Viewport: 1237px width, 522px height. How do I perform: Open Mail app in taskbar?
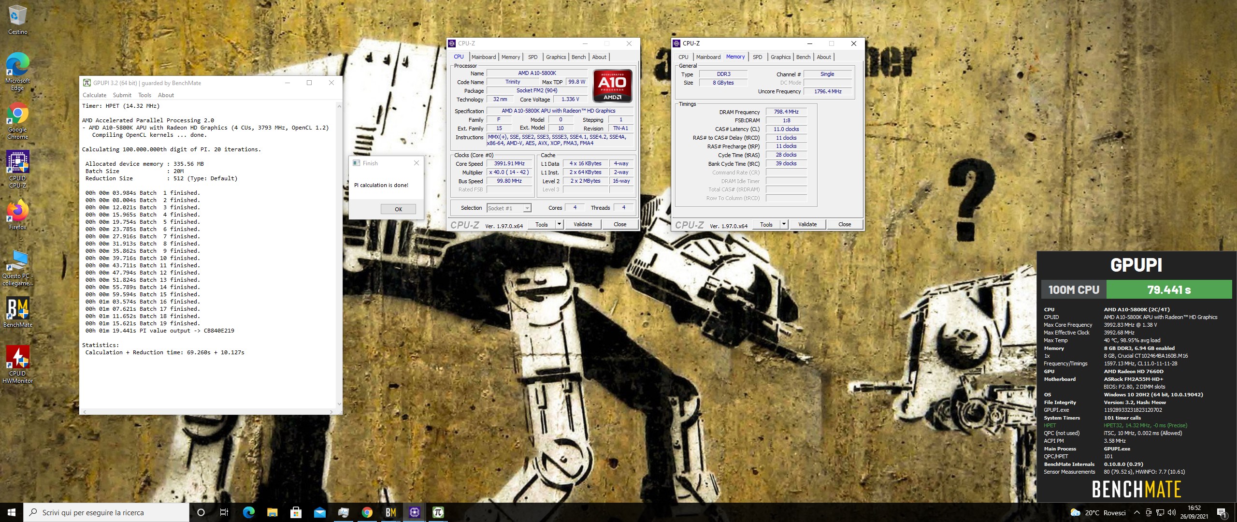(319, 512)
